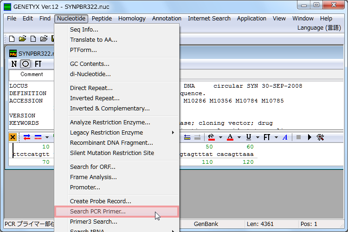Open the Homology menu
The height and width of the screenshot is (232, 348).
pos(132,19)
